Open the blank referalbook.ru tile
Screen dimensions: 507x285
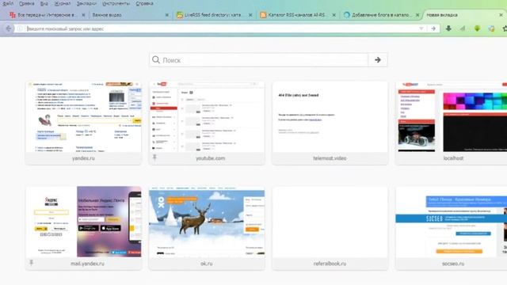point(330,222)
